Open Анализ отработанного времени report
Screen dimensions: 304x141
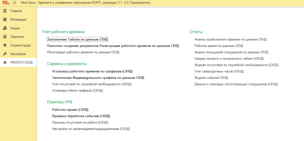pyautogui.click(x=230, y=39)
